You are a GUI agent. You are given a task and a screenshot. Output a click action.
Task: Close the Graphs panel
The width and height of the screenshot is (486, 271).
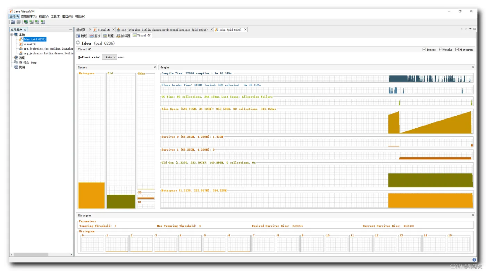click(x=473, y=67)
